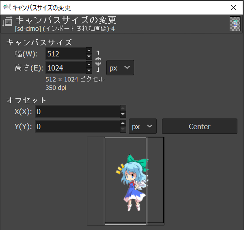This screenshot has height=230, width=244.
Task: Click the canvas resize icon in header
Action: (7, 21)
